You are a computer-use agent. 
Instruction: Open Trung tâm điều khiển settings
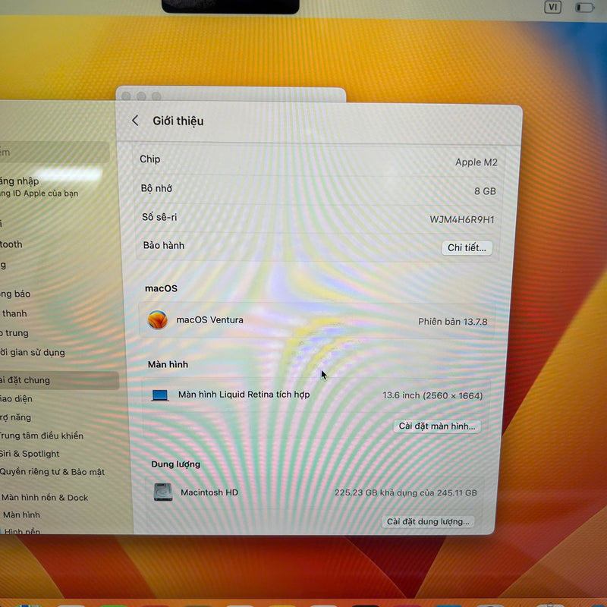coord(42,436)
